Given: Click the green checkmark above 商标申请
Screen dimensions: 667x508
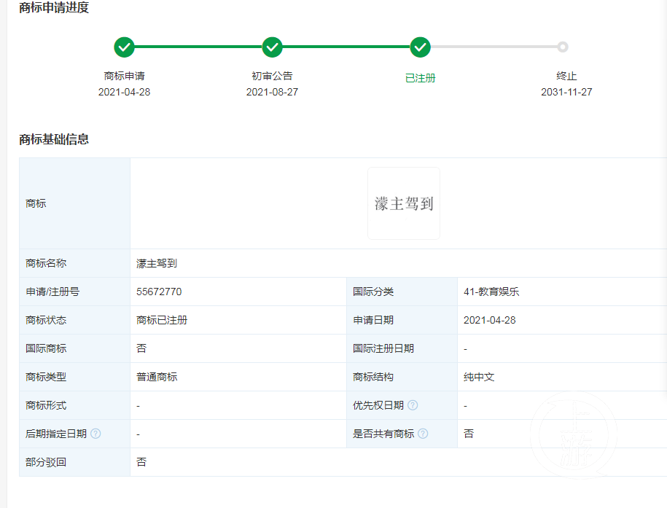Looking at the screenshot, I should (125, 47).
